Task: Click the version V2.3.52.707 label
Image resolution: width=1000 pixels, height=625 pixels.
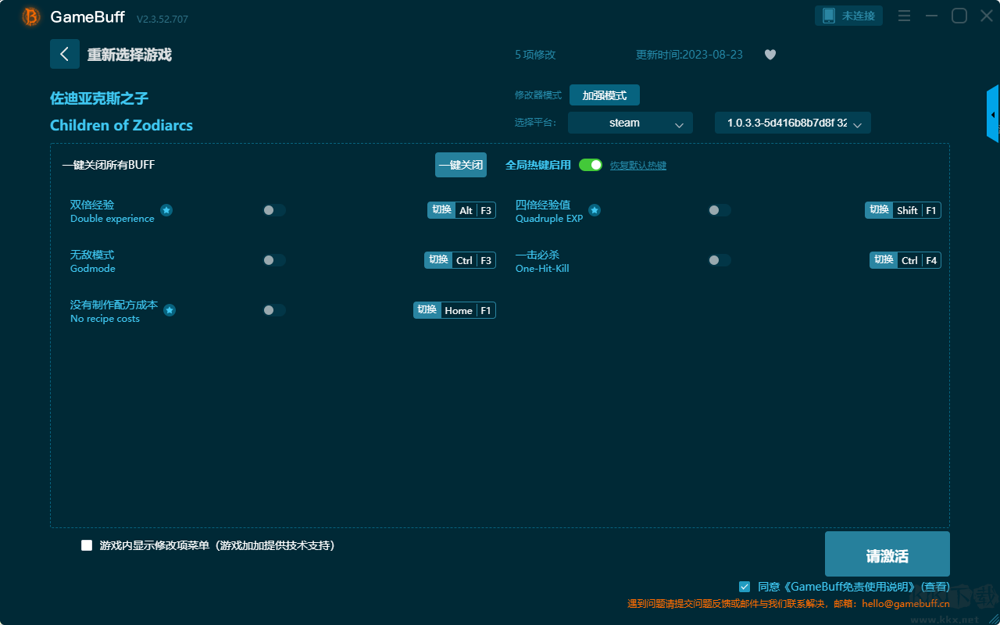Action: pos(162,19)
